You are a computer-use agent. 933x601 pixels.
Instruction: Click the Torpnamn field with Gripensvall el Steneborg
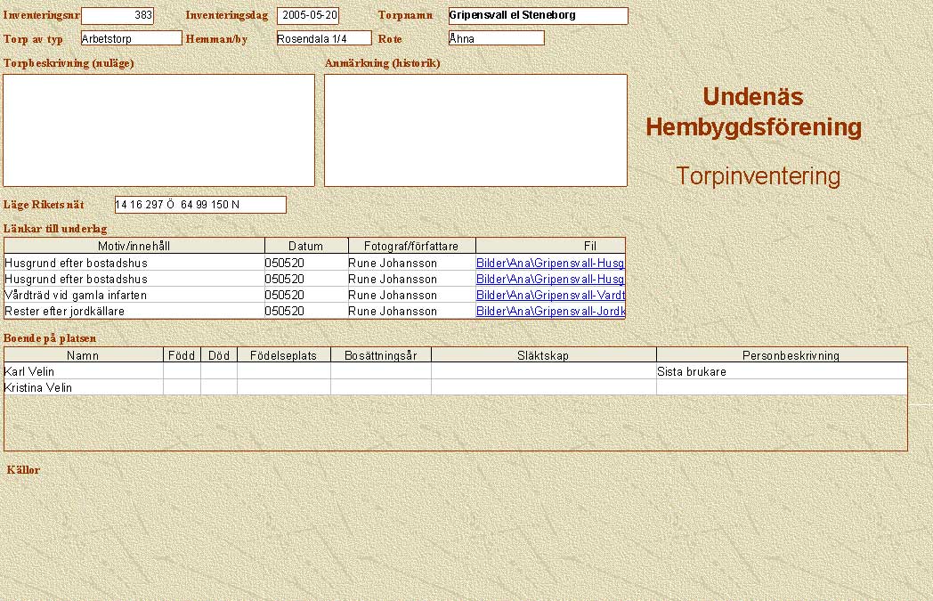(538, 16)
